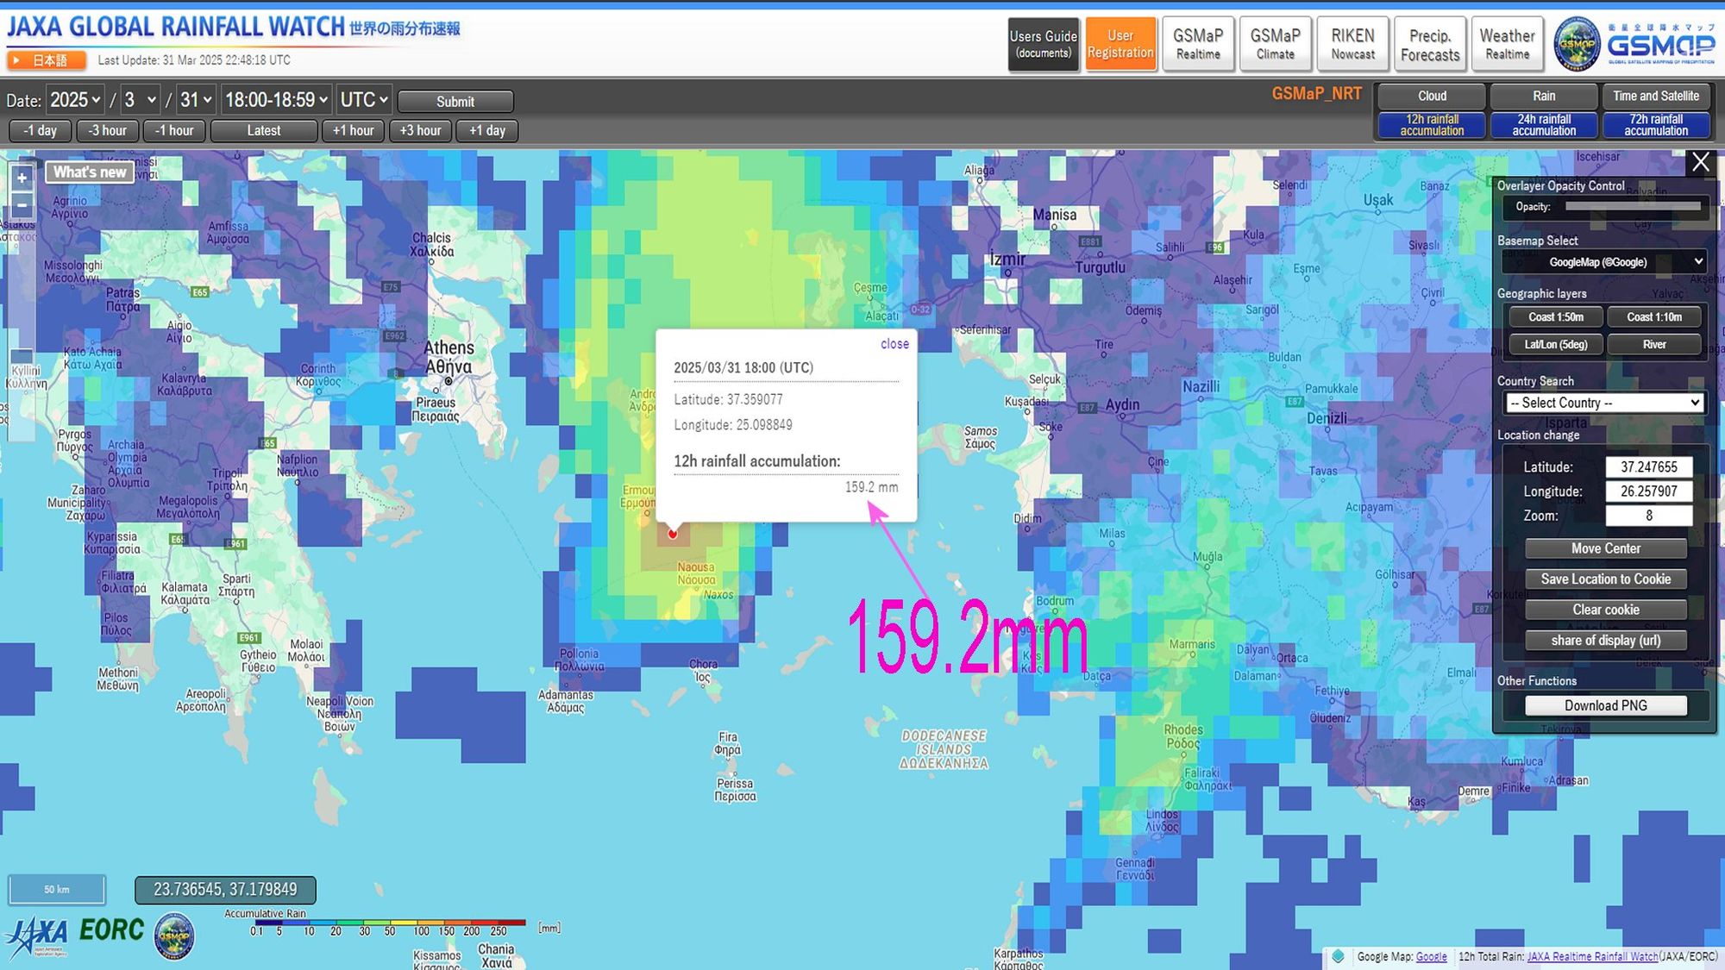Zoom in on the map with plus icon
Screen dimensions: 1725x970
pos(22,178)
